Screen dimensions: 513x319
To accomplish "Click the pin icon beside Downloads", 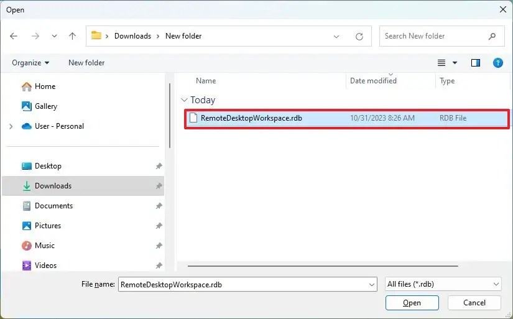I will point(159,186).
